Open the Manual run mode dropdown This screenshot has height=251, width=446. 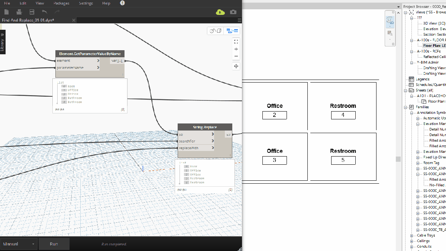(x=33, y=244)
